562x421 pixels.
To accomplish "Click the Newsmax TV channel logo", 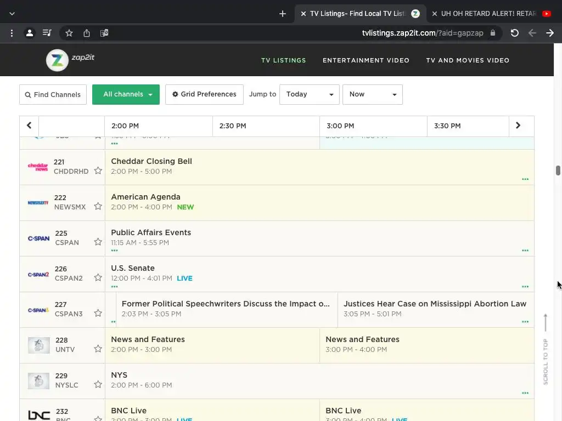I will [38, 203].
